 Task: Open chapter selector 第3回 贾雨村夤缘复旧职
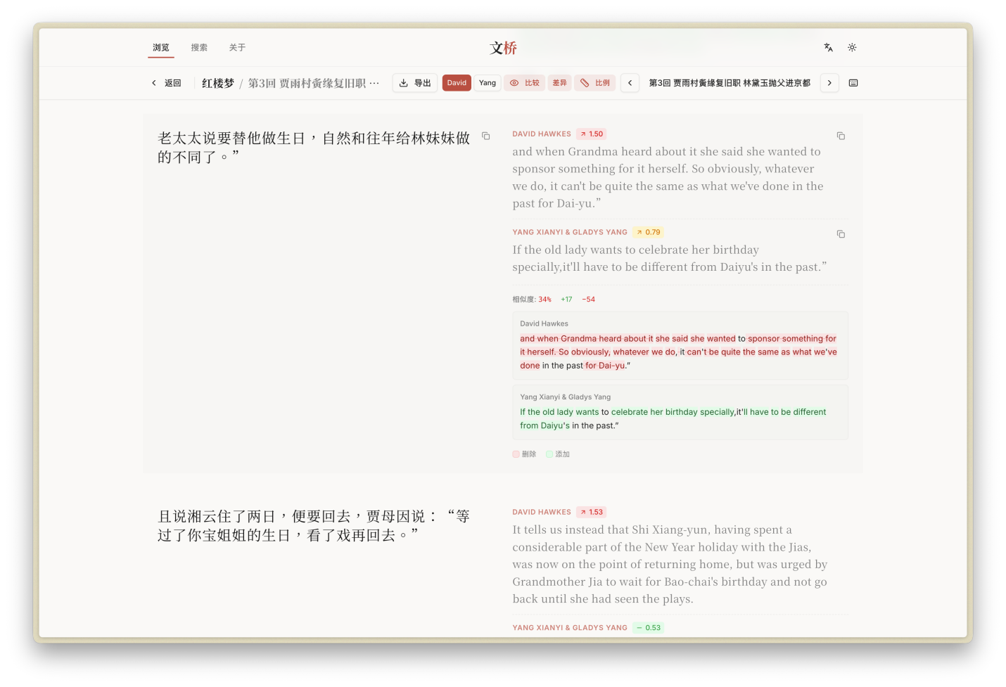coord(729,83)
